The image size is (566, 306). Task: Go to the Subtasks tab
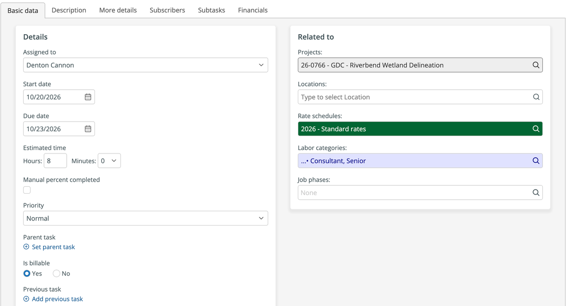coord(212,10)
